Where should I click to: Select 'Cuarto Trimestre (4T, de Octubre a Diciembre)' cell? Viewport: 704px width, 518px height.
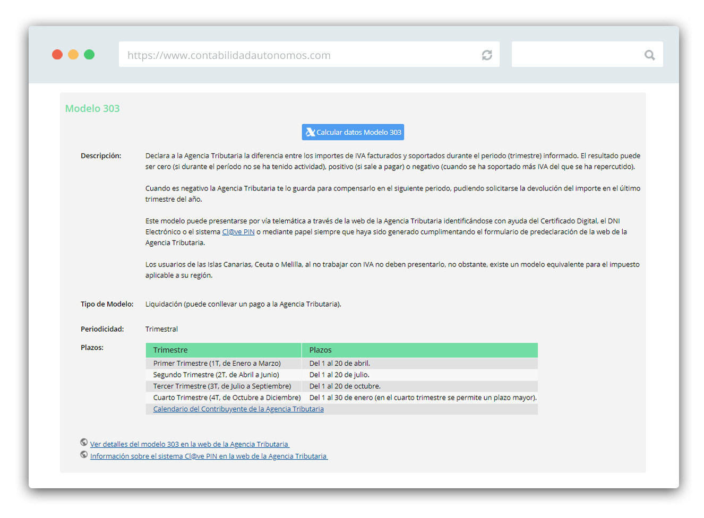click(x=224, y=398)
